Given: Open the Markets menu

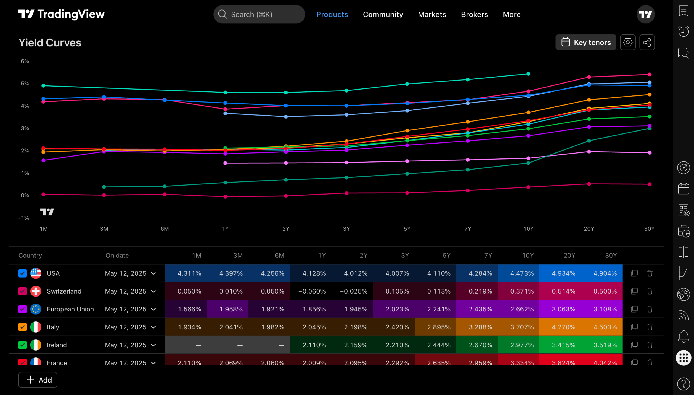Looking at the screenshot, I should coord(432,14).
